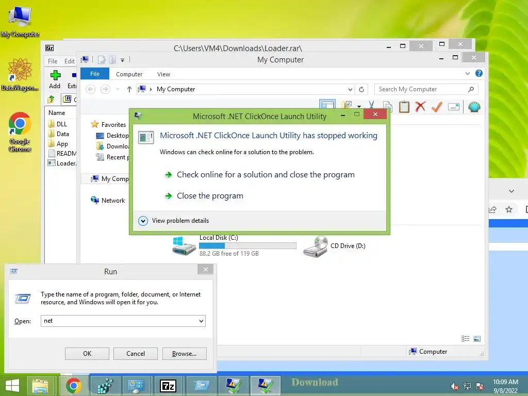Expand the ribbon with the chevron
528x396 pixels.
pyautogui.click(x=467, y=73)
